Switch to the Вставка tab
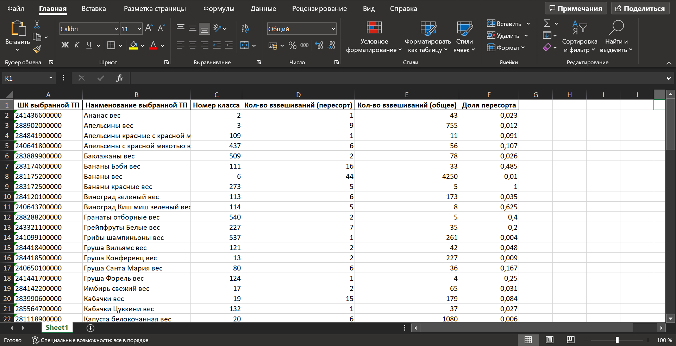Image resolution: width=676 pixels, height=346 pixels. pyautogui.click(x=94, y=8)
